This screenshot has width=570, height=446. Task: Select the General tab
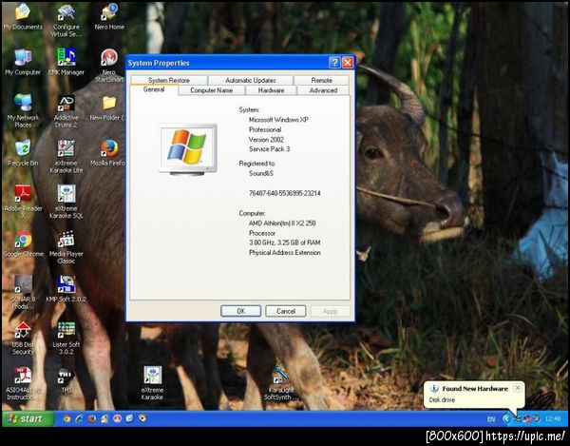pyautogui.click(x=154, y=89)
